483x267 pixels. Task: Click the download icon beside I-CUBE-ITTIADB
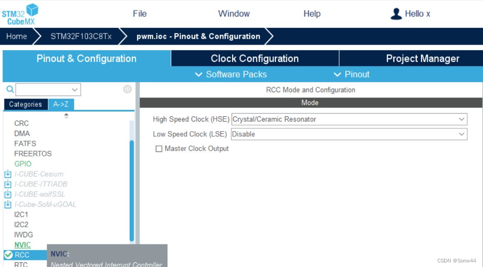click(x=8, y=184)
